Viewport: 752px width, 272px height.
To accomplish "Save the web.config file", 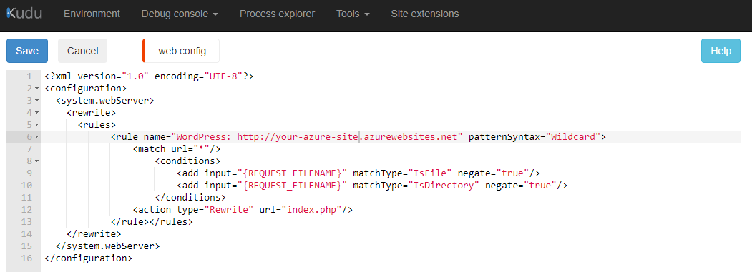I will tap(27, 51).
